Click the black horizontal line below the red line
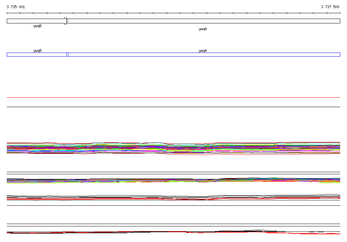Image resolution: width=347 pixels, height=242 pixels. point(173,107)
